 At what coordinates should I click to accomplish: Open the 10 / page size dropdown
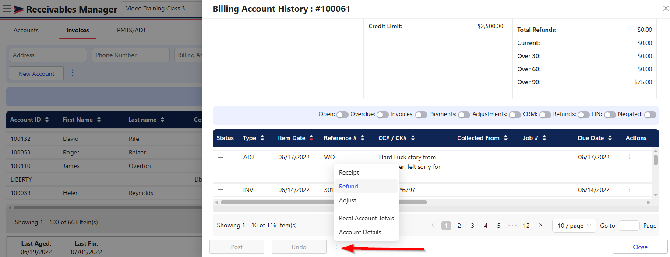pyautogui.click(x=574, y=226)
